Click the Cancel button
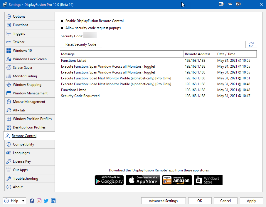 point(225,201)
